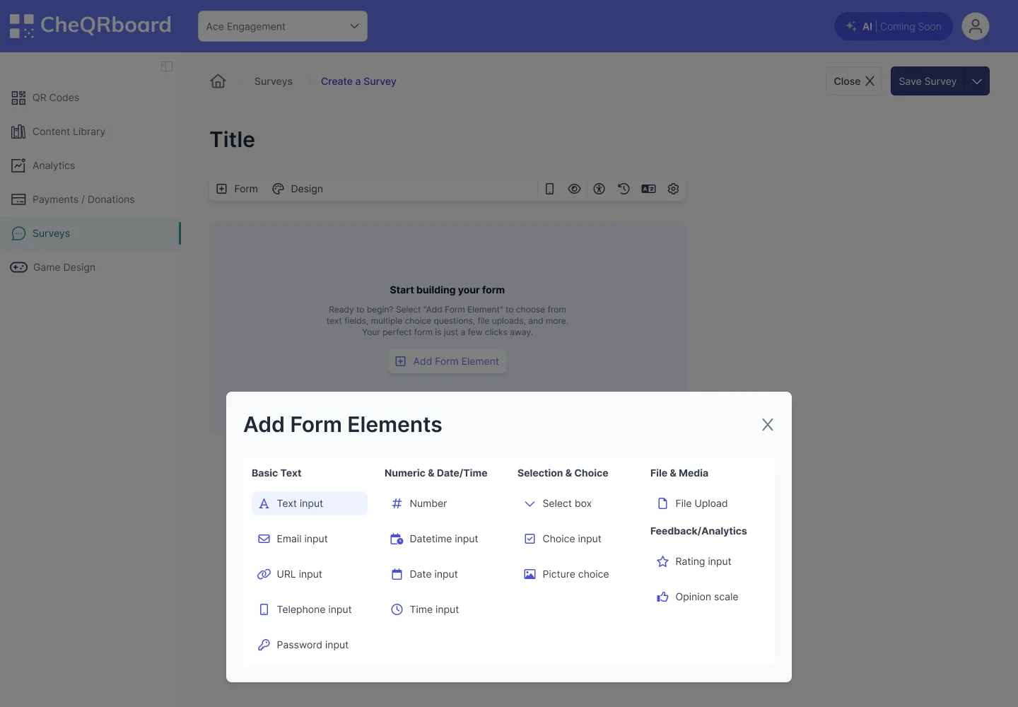Close the Add Form Elements dialog
Viewport: 1018px width, 707px height.
click(768, 424)
